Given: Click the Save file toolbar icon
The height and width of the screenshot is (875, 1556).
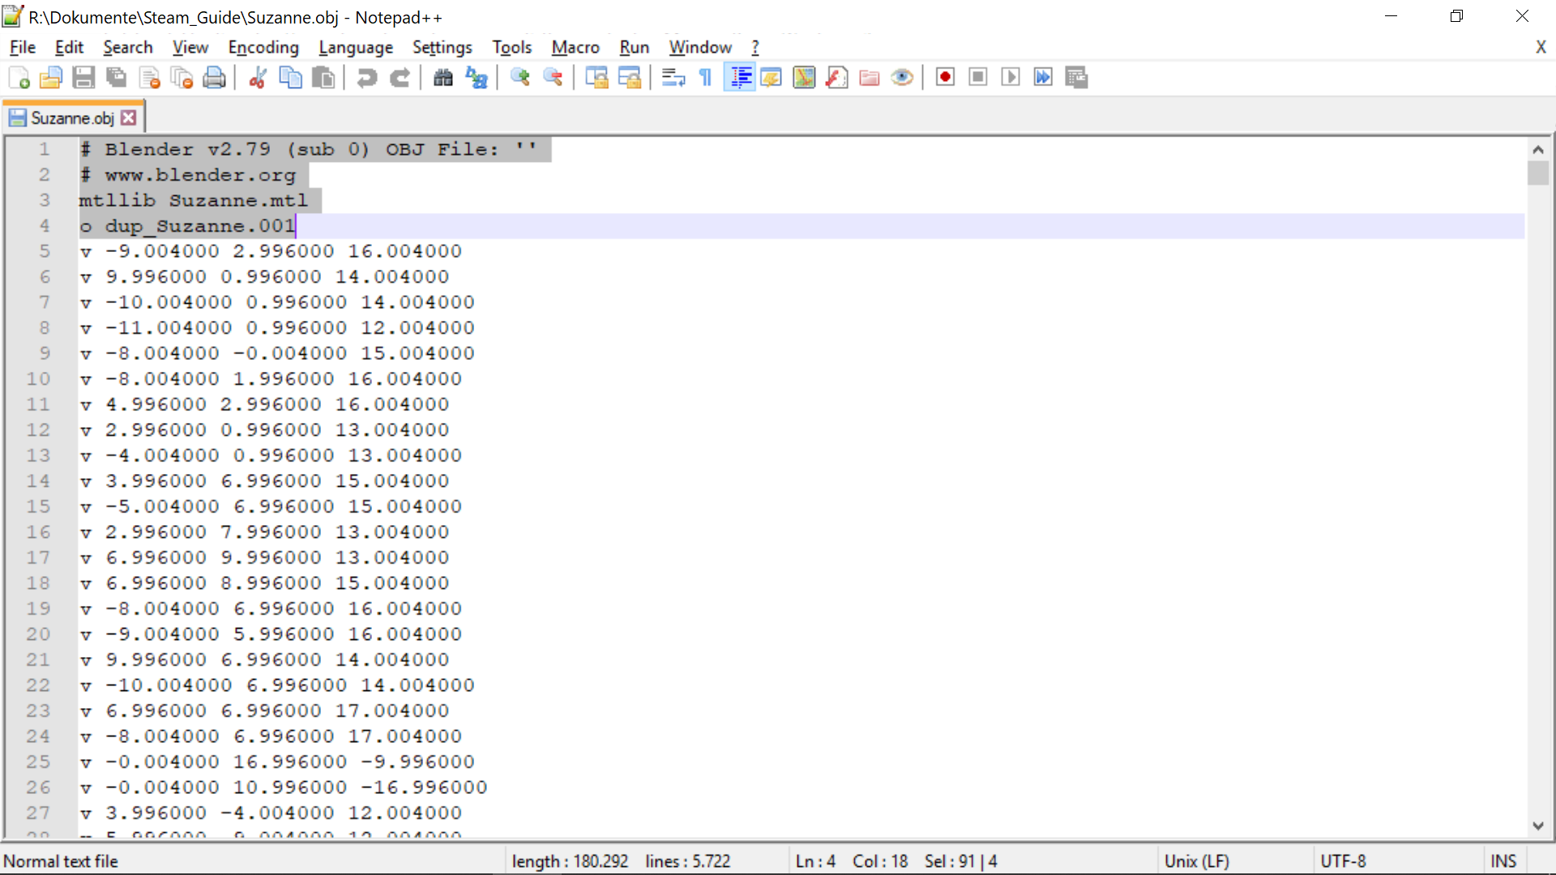Looking at the screenshot, I should coord(83,78).
